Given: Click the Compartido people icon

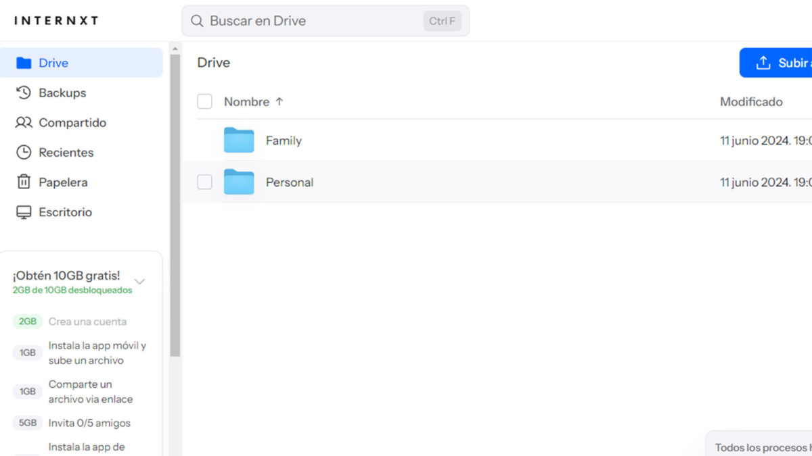Looking at the screenshot, I should 24,123.
